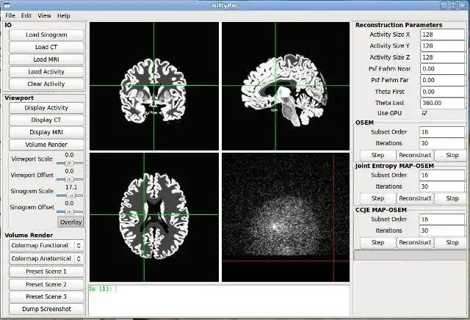This screenshot has height=320, width=470.
Task: Click the Activity Size X field
Action: 442,34
